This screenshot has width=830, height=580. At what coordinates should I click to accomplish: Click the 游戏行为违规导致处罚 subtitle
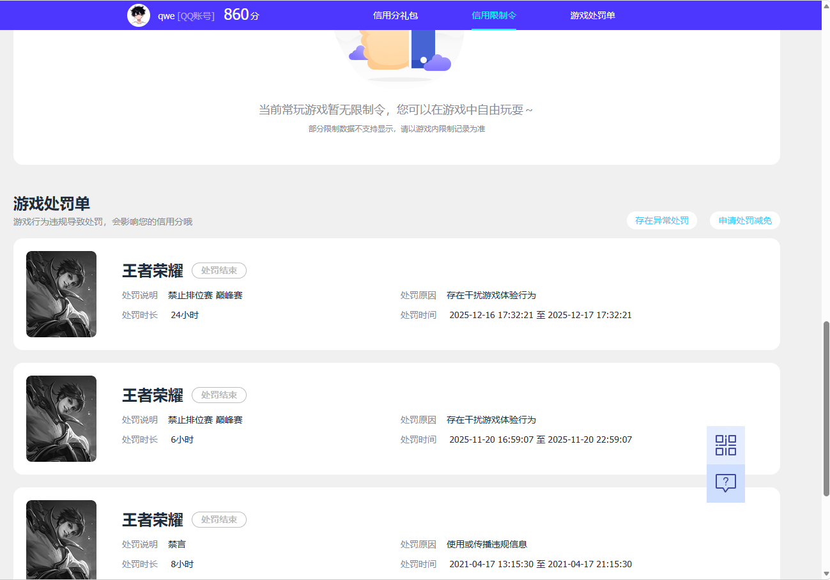(103, 222)
